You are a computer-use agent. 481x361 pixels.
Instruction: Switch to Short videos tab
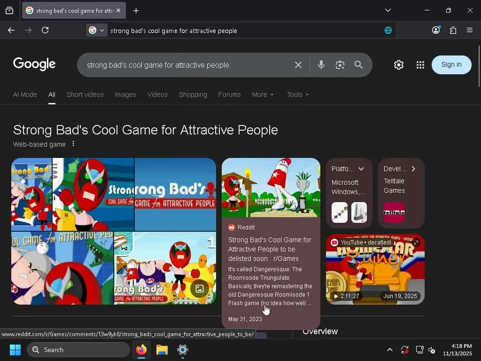tap(85, 94)
